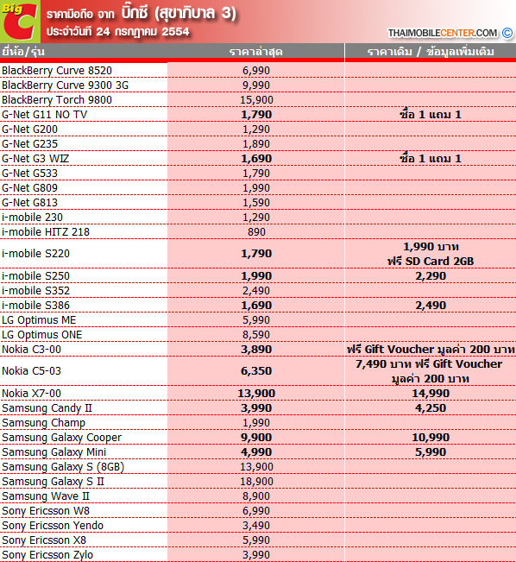
Task: Select BlackBerry Torch 9800 model name
Action: (57, 99)
